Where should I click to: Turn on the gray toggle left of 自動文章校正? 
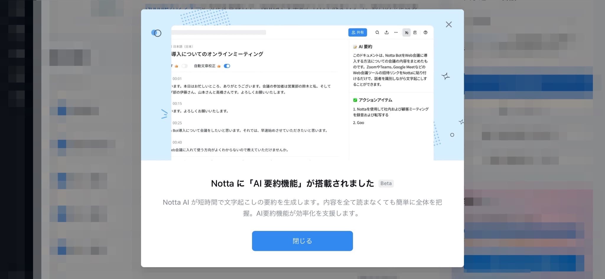(185, 66)
